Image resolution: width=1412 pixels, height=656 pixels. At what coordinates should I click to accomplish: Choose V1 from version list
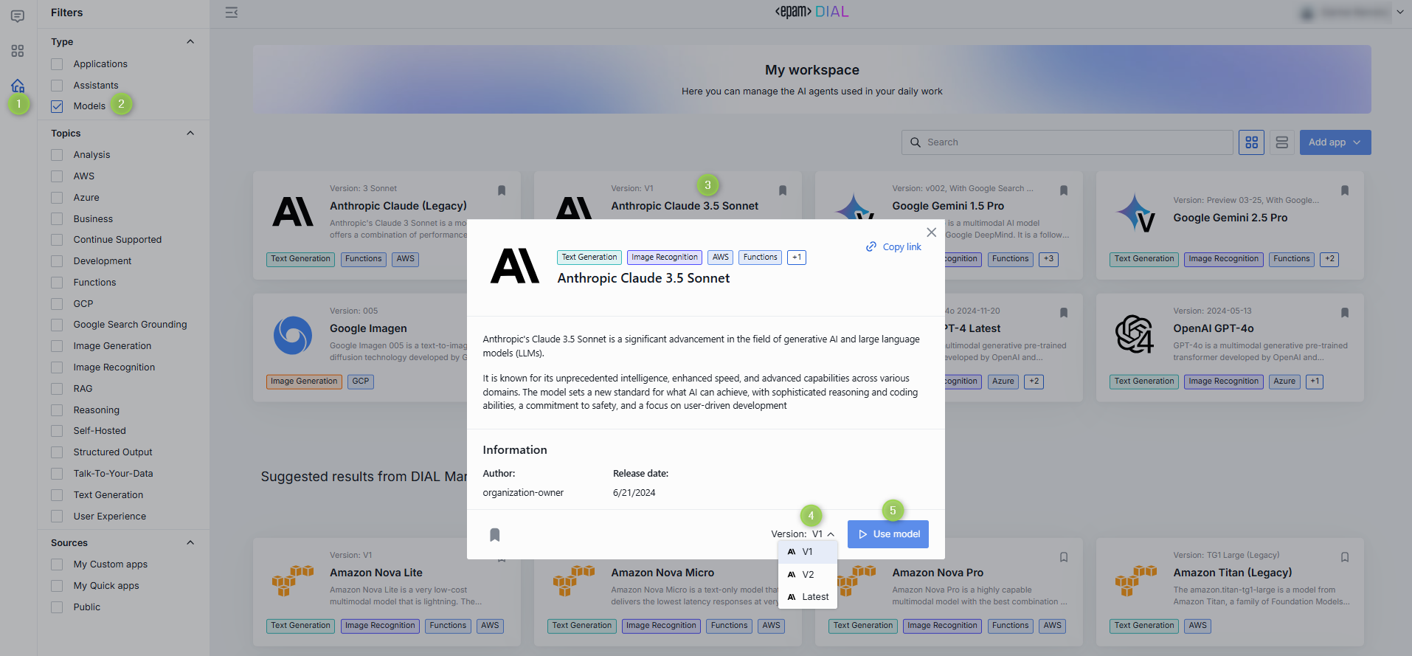click(x=808, y=552)
